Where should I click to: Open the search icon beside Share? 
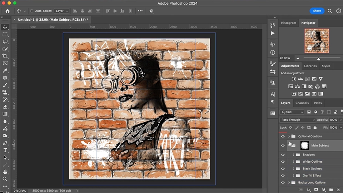click(x=330, y=11)
